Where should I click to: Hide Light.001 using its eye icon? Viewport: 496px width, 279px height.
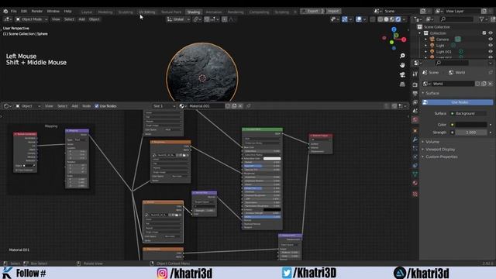491,52
